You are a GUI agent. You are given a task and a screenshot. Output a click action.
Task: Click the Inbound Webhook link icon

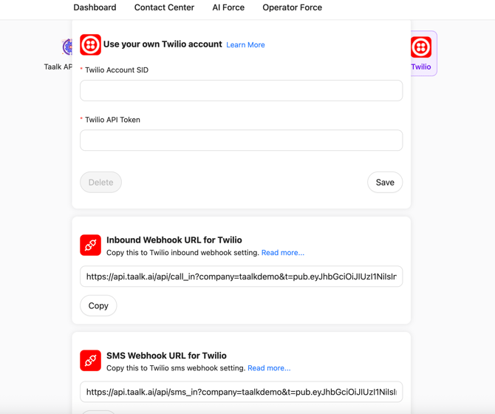[90, 245]
